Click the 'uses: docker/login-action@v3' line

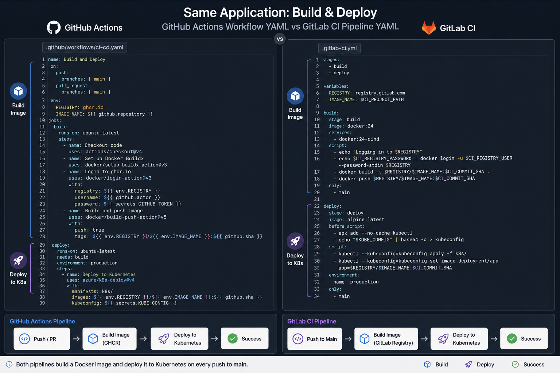point(110,178)
